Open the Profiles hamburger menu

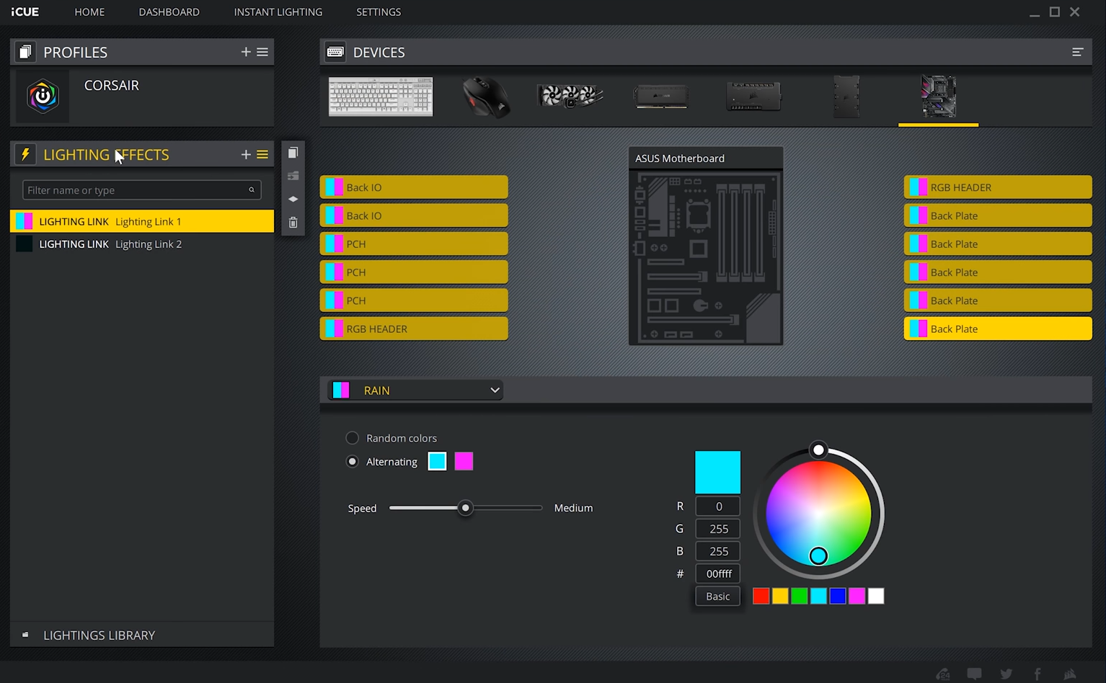point(262,52)
